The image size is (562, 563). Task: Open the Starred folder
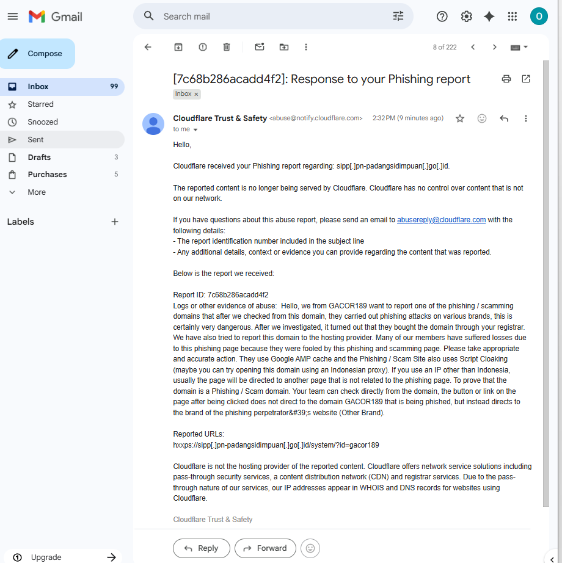pyautogui.click(x=62, y=104)
